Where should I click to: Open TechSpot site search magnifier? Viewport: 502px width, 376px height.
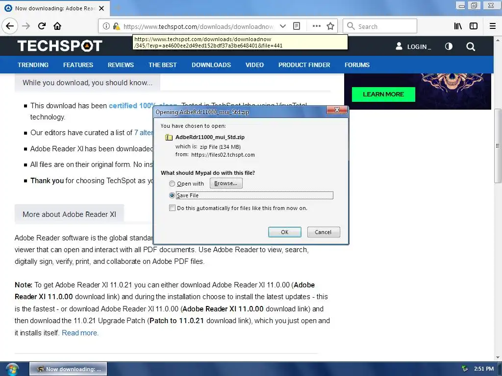[x=471, y=47]
